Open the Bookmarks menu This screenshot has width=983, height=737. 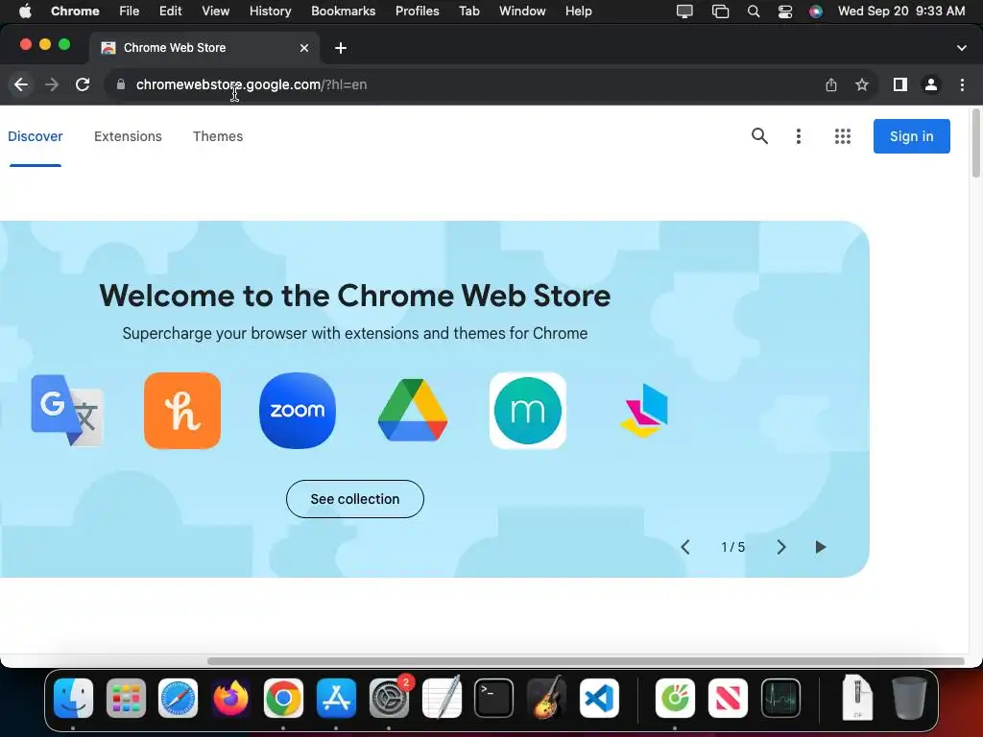pos(343,11)
